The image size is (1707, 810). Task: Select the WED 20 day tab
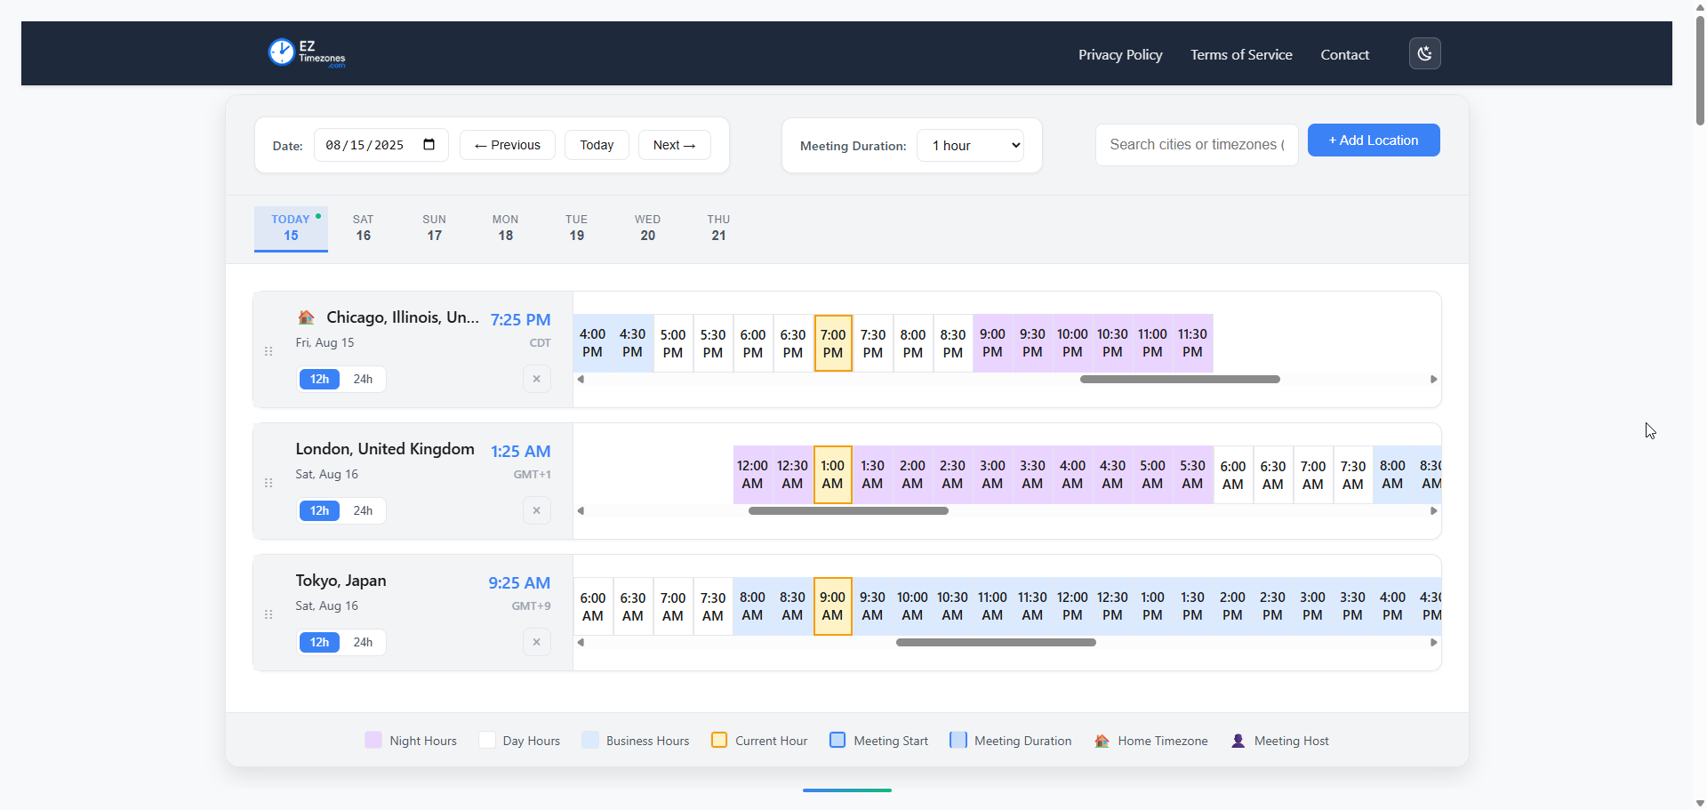tap(647, 229)
